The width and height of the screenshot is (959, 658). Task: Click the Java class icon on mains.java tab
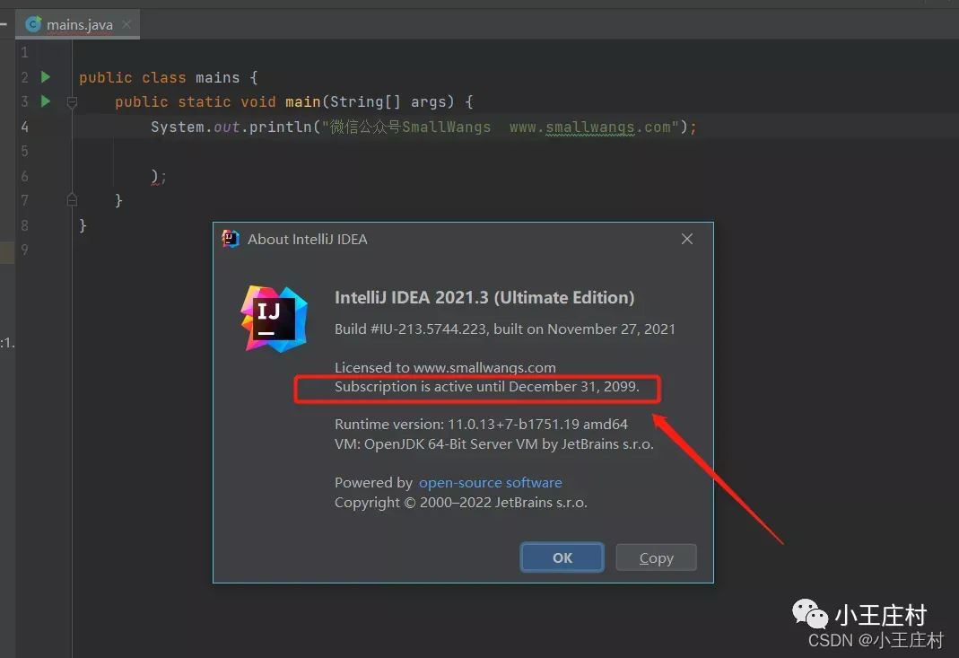[33, 24]
